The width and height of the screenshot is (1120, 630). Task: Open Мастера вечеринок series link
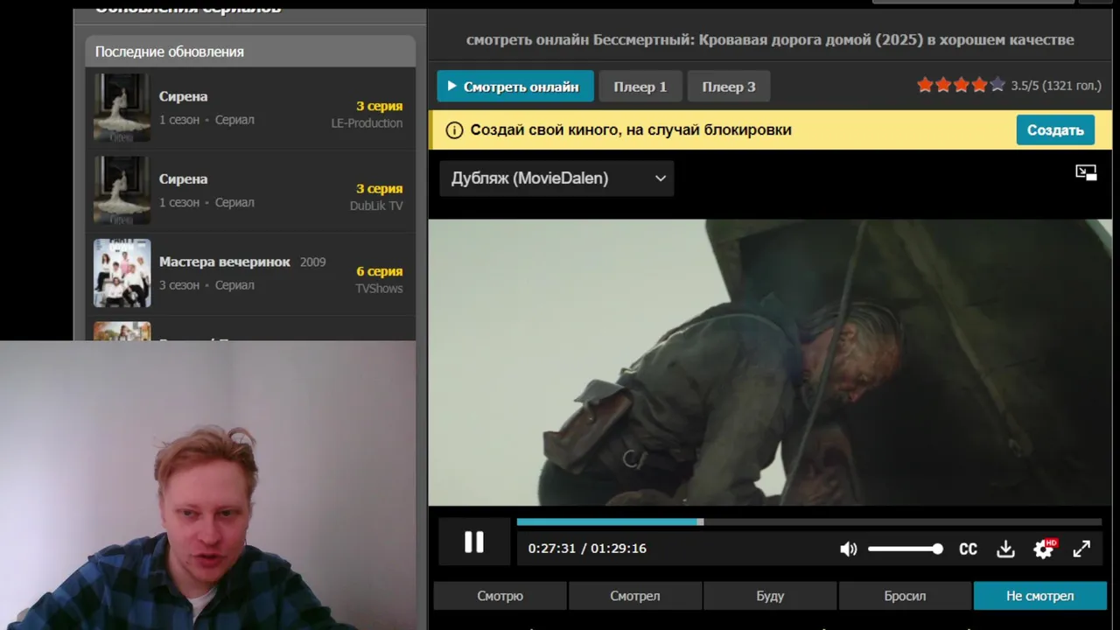pos(224,262)
